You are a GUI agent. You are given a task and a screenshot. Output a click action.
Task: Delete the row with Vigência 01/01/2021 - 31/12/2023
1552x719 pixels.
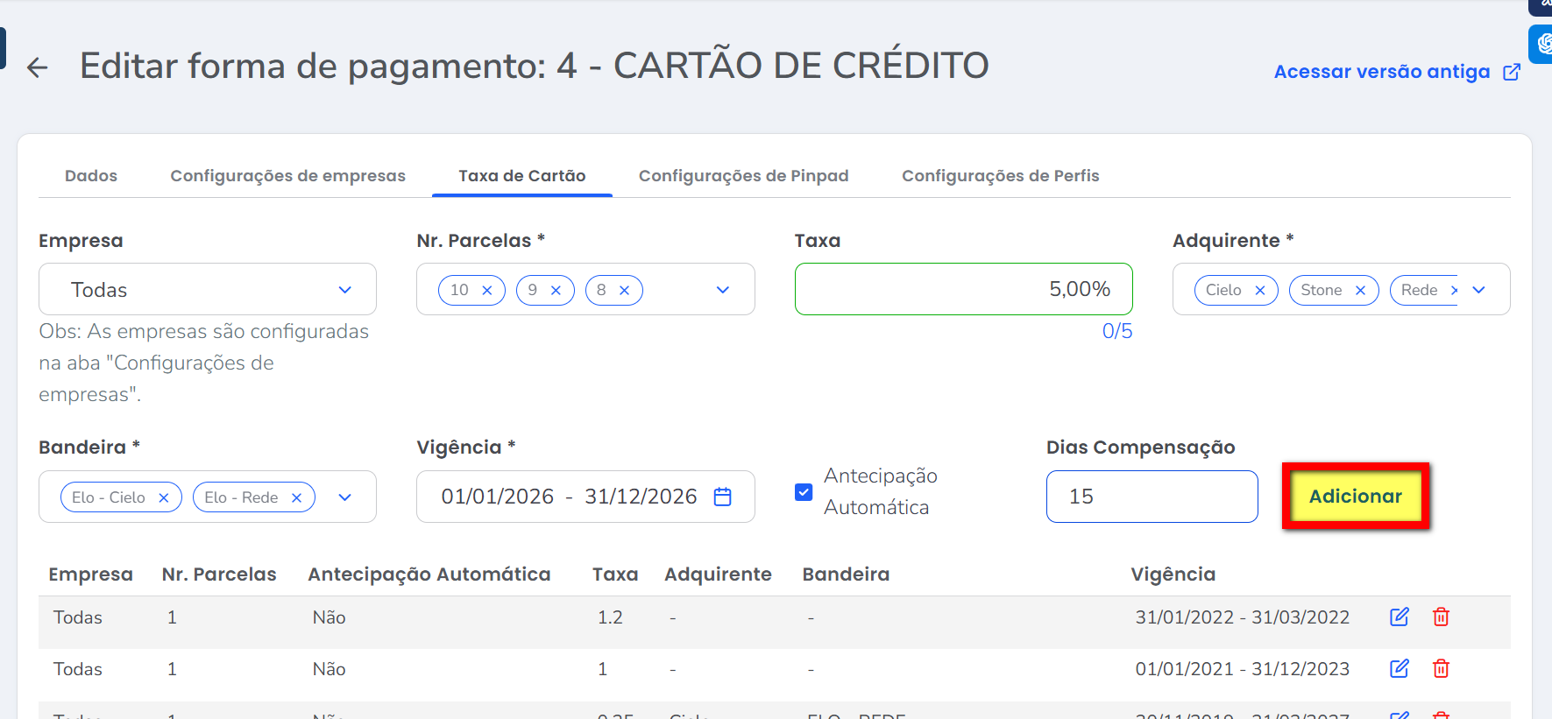coord(1441,668)
